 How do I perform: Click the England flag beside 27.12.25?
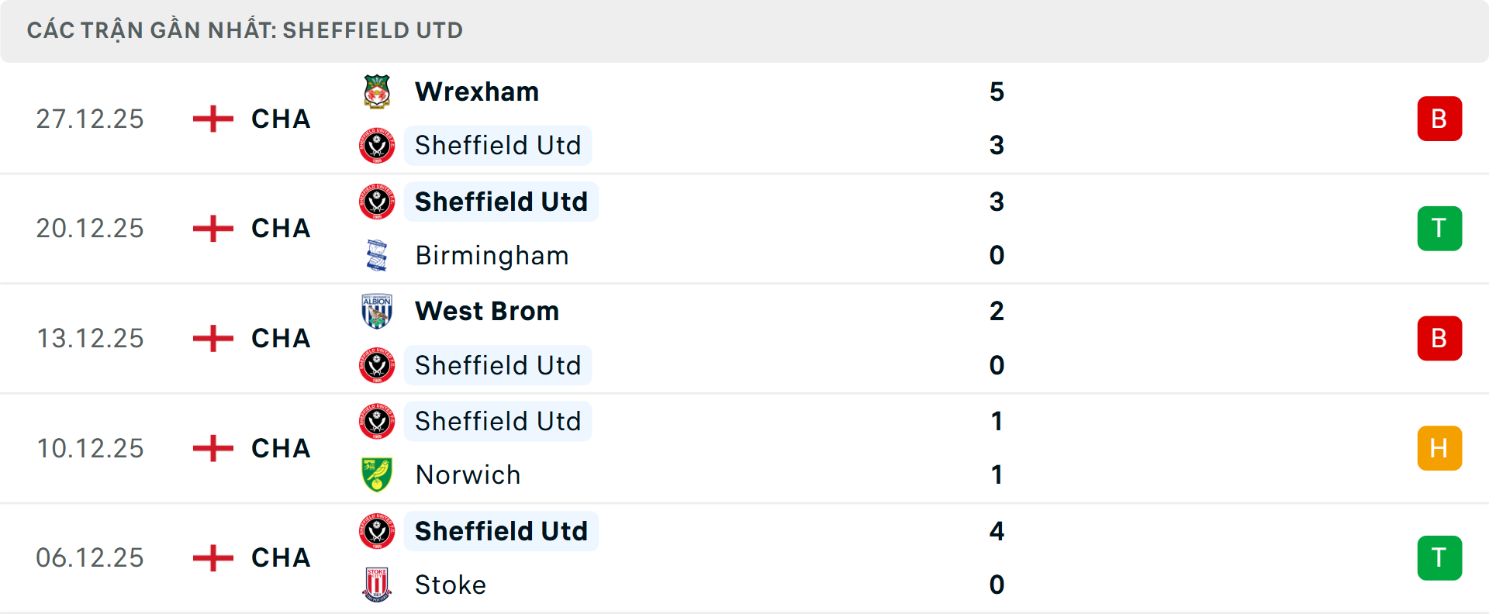pos(211,119)
